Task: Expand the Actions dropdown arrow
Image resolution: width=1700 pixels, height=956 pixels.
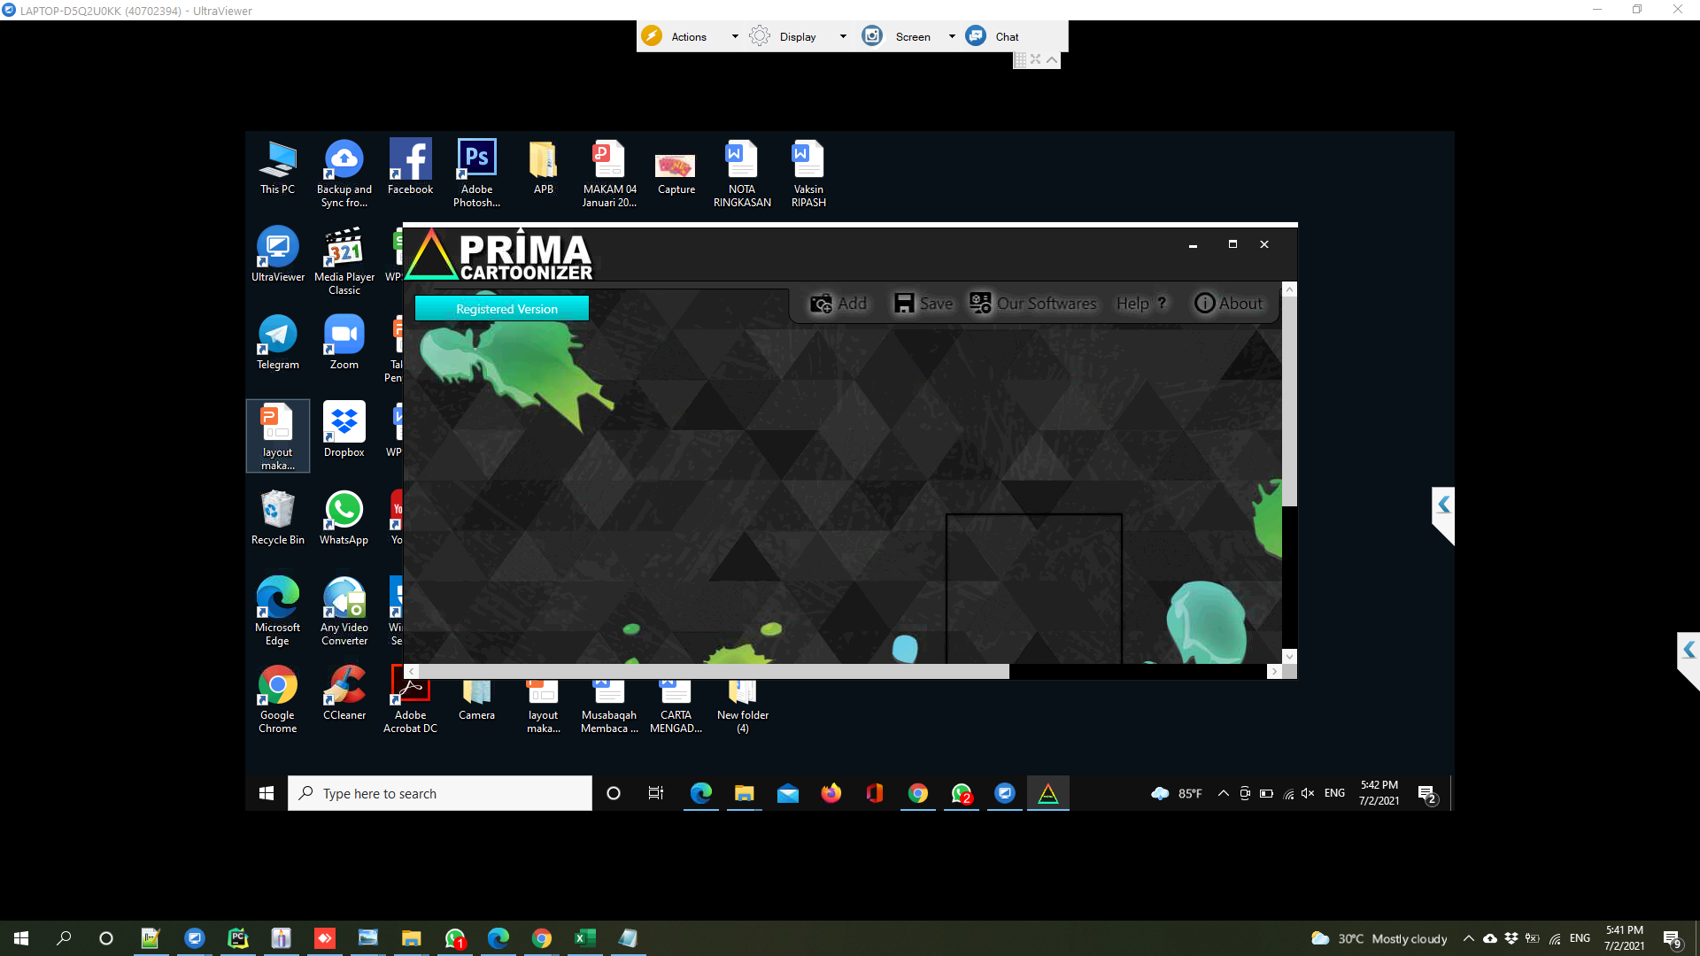Action: [x=735, y=36]
